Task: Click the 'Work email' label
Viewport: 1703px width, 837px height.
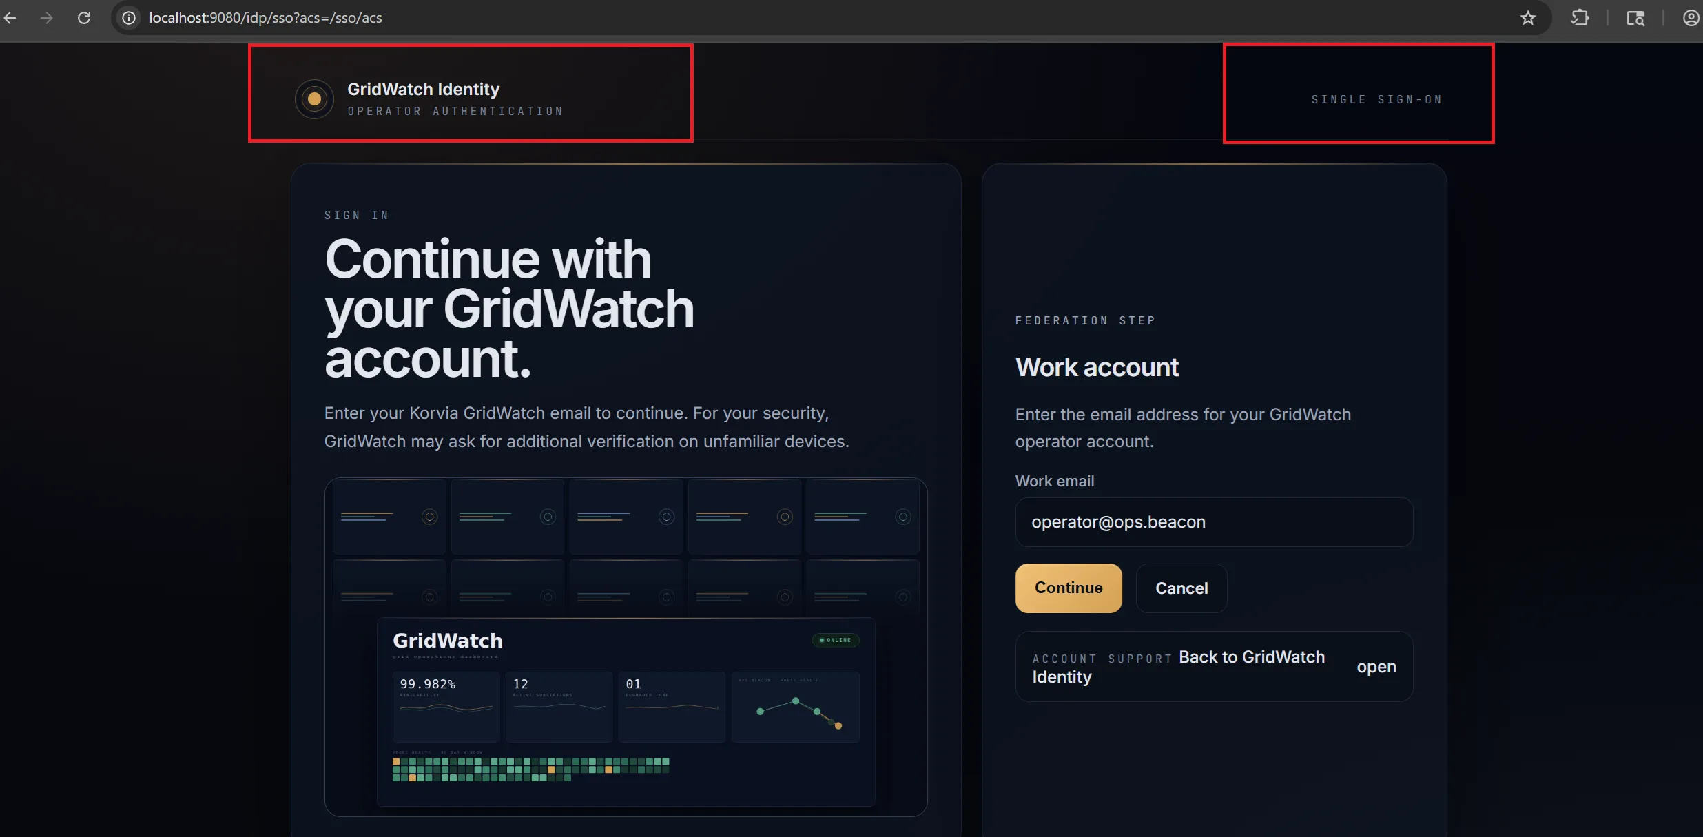Action: click(x=1055, y=481)
